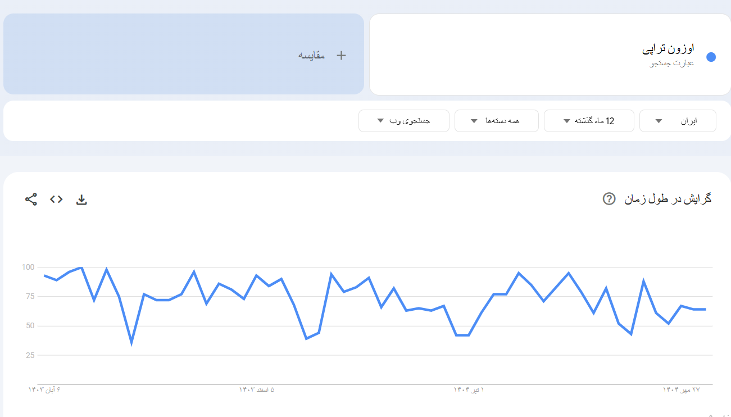
Task: Download chart data as CSV
Action: 81,200
